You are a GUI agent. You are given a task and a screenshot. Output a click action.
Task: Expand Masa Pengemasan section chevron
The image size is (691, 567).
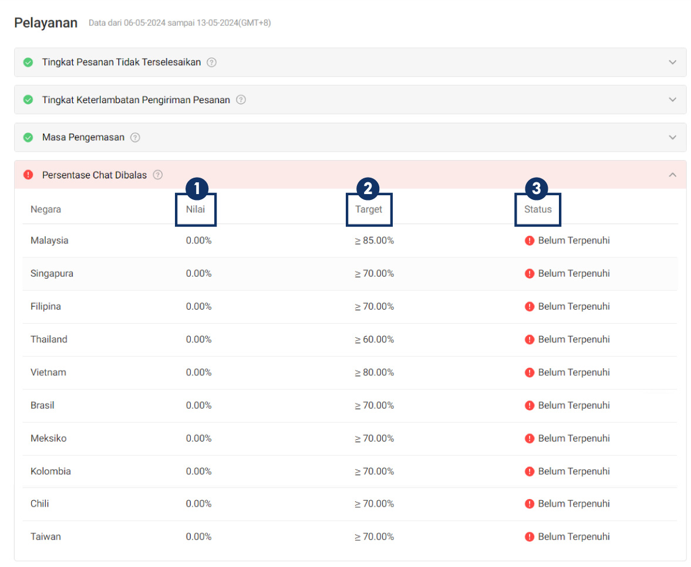pos(672,137)
